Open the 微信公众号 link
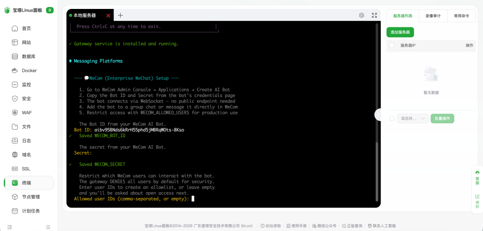The height and width of the screenshot is (231, 483). pos(324,226)
